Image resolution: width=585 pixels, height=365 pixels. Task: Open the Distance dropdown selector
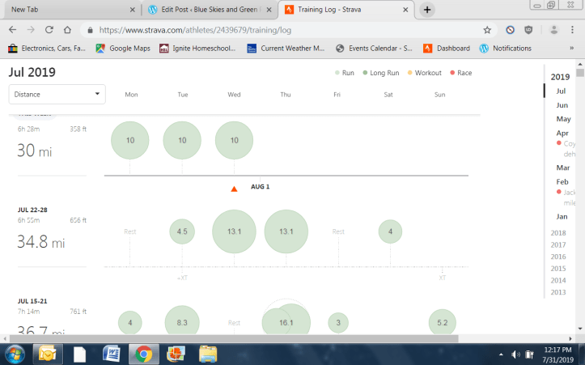click(57, 94)
